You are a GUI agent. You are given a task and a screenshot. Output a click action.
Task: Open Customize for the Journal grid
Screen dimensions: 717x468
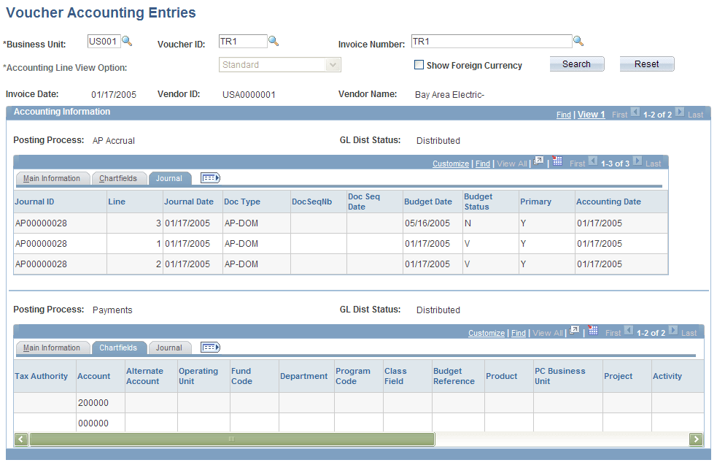pos(450,163)
